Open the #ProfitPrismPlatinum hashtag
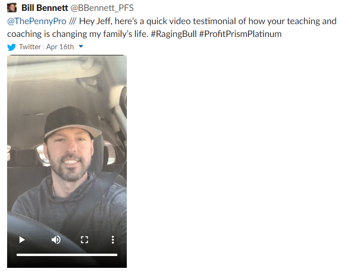Screen dimensions: 344x274 [240, 34]
